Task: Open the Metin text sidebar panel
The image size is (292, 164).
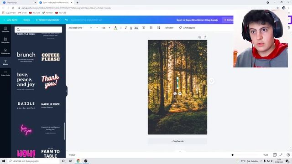Action: [5, 62]
